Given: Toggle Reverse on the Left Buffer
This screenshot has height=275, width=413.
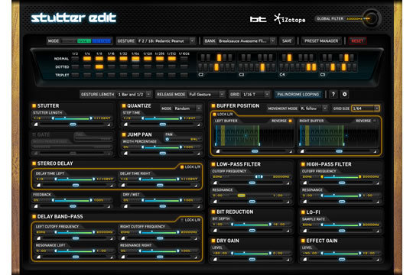Looking at the screenshot, I should [290, 121].
